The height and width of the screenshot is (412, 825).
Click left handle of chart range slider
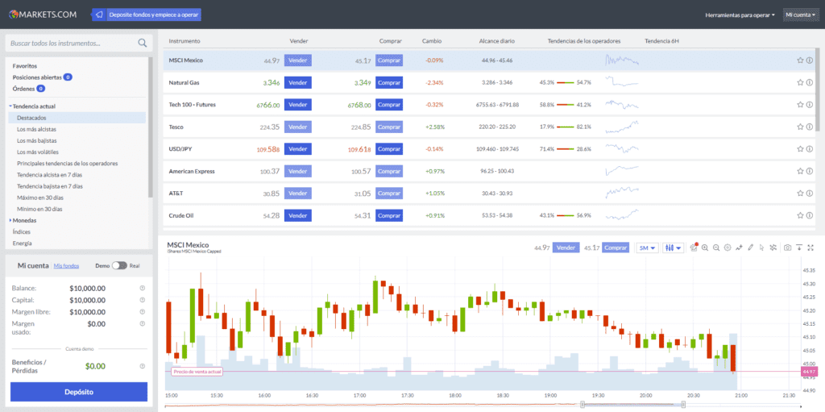(582, 404)
